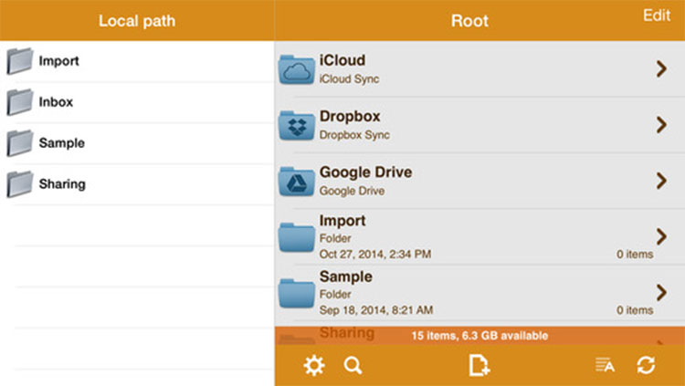Open Sample folder in Local path
Viewport: 685px width, 386px height.
click(60, 143)
